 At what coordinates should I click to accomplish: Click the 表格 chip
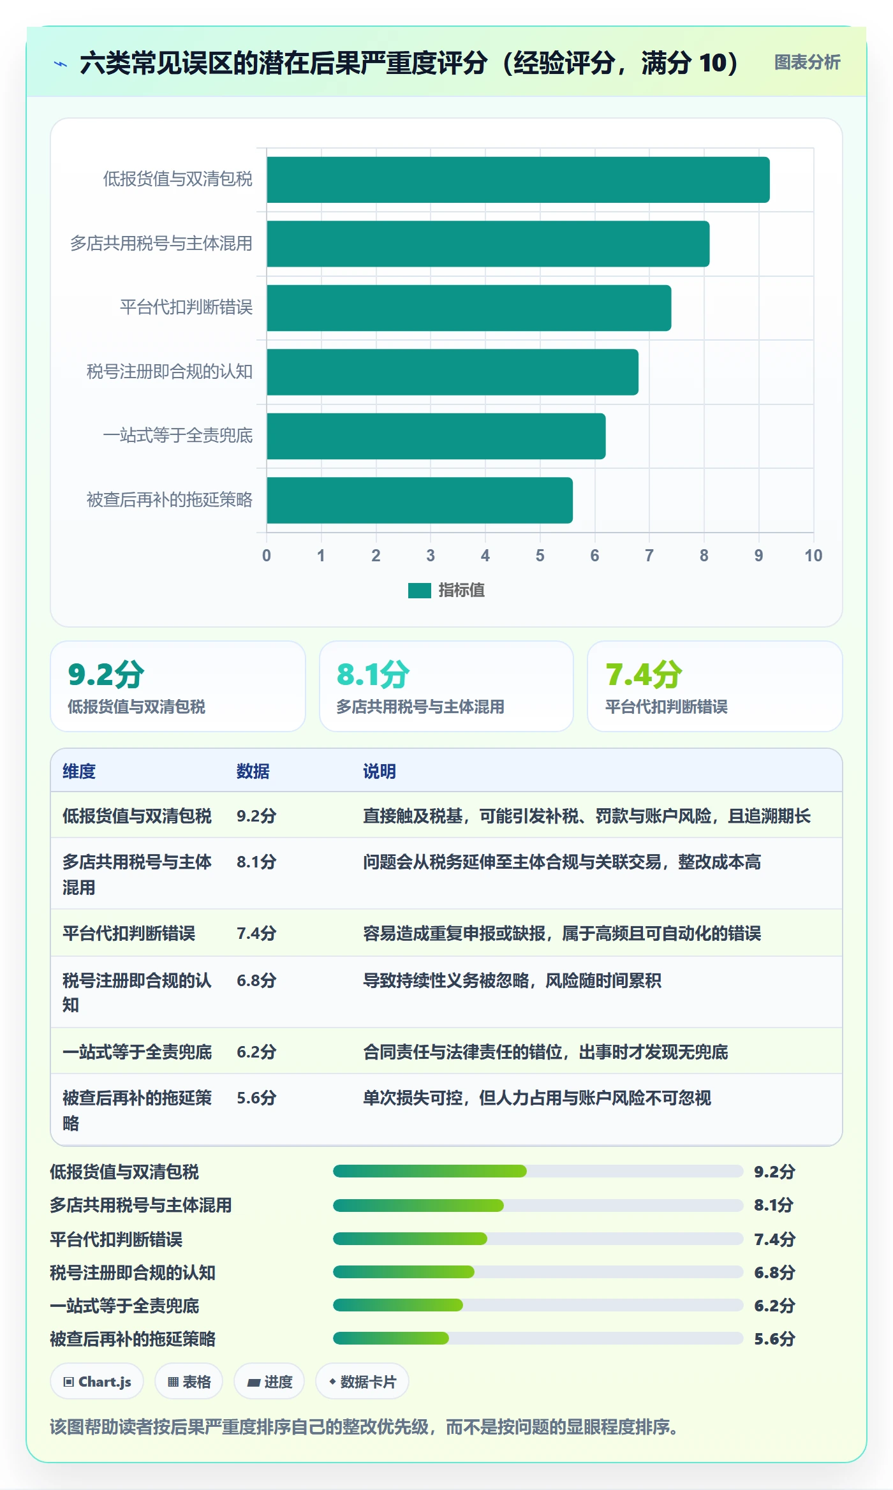pos(189,1382)
